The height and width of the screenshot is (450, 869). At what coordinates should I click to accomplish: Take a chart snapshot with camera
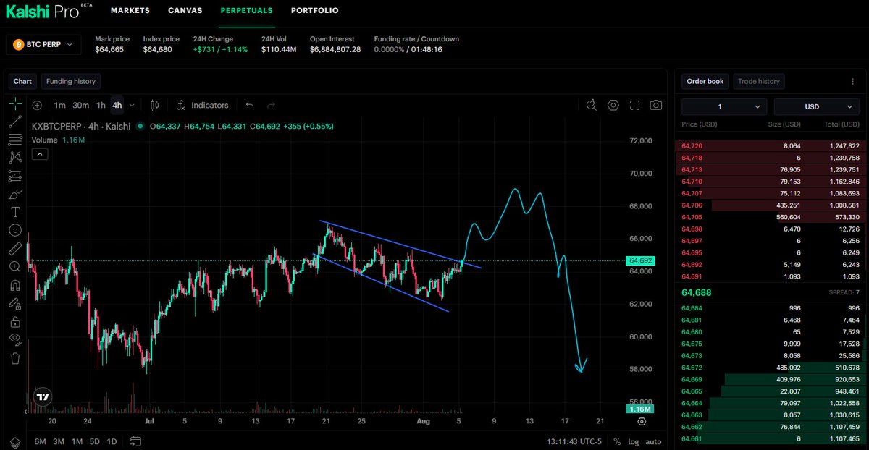coord(655,105)
